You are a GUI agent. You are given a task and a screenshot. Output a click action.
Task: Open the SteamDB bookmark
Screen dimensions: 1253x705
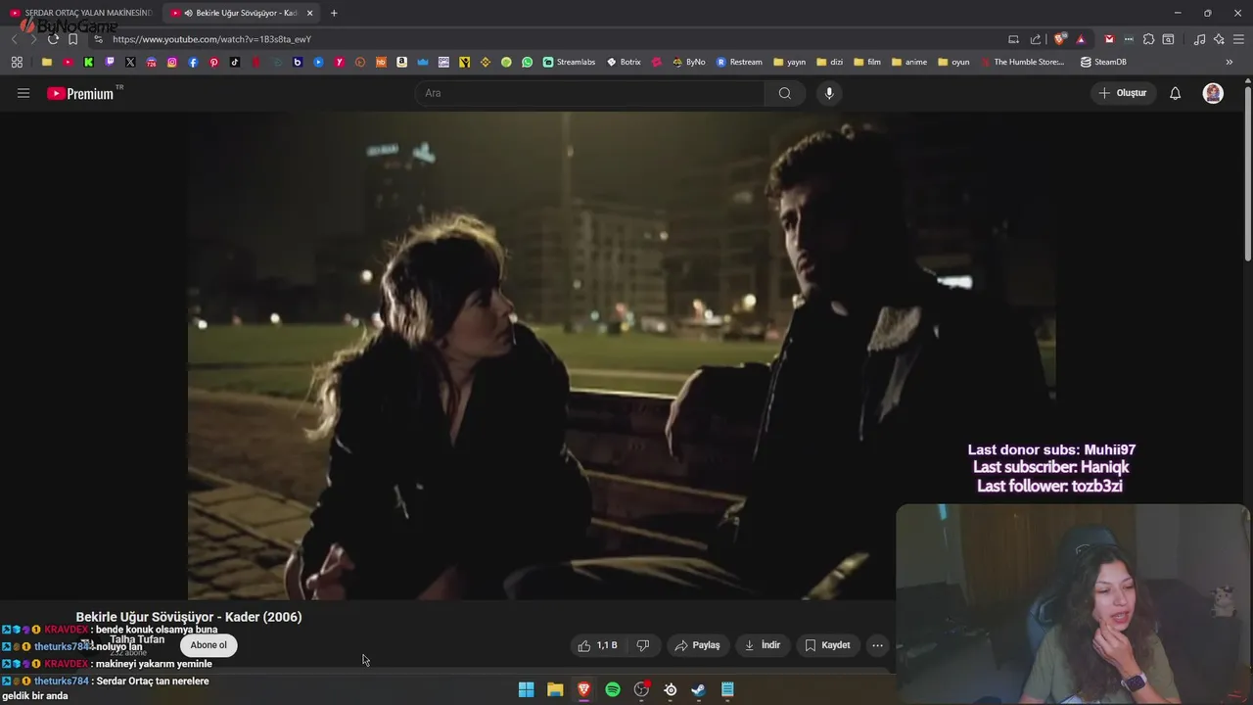[x=1103, y=62]
